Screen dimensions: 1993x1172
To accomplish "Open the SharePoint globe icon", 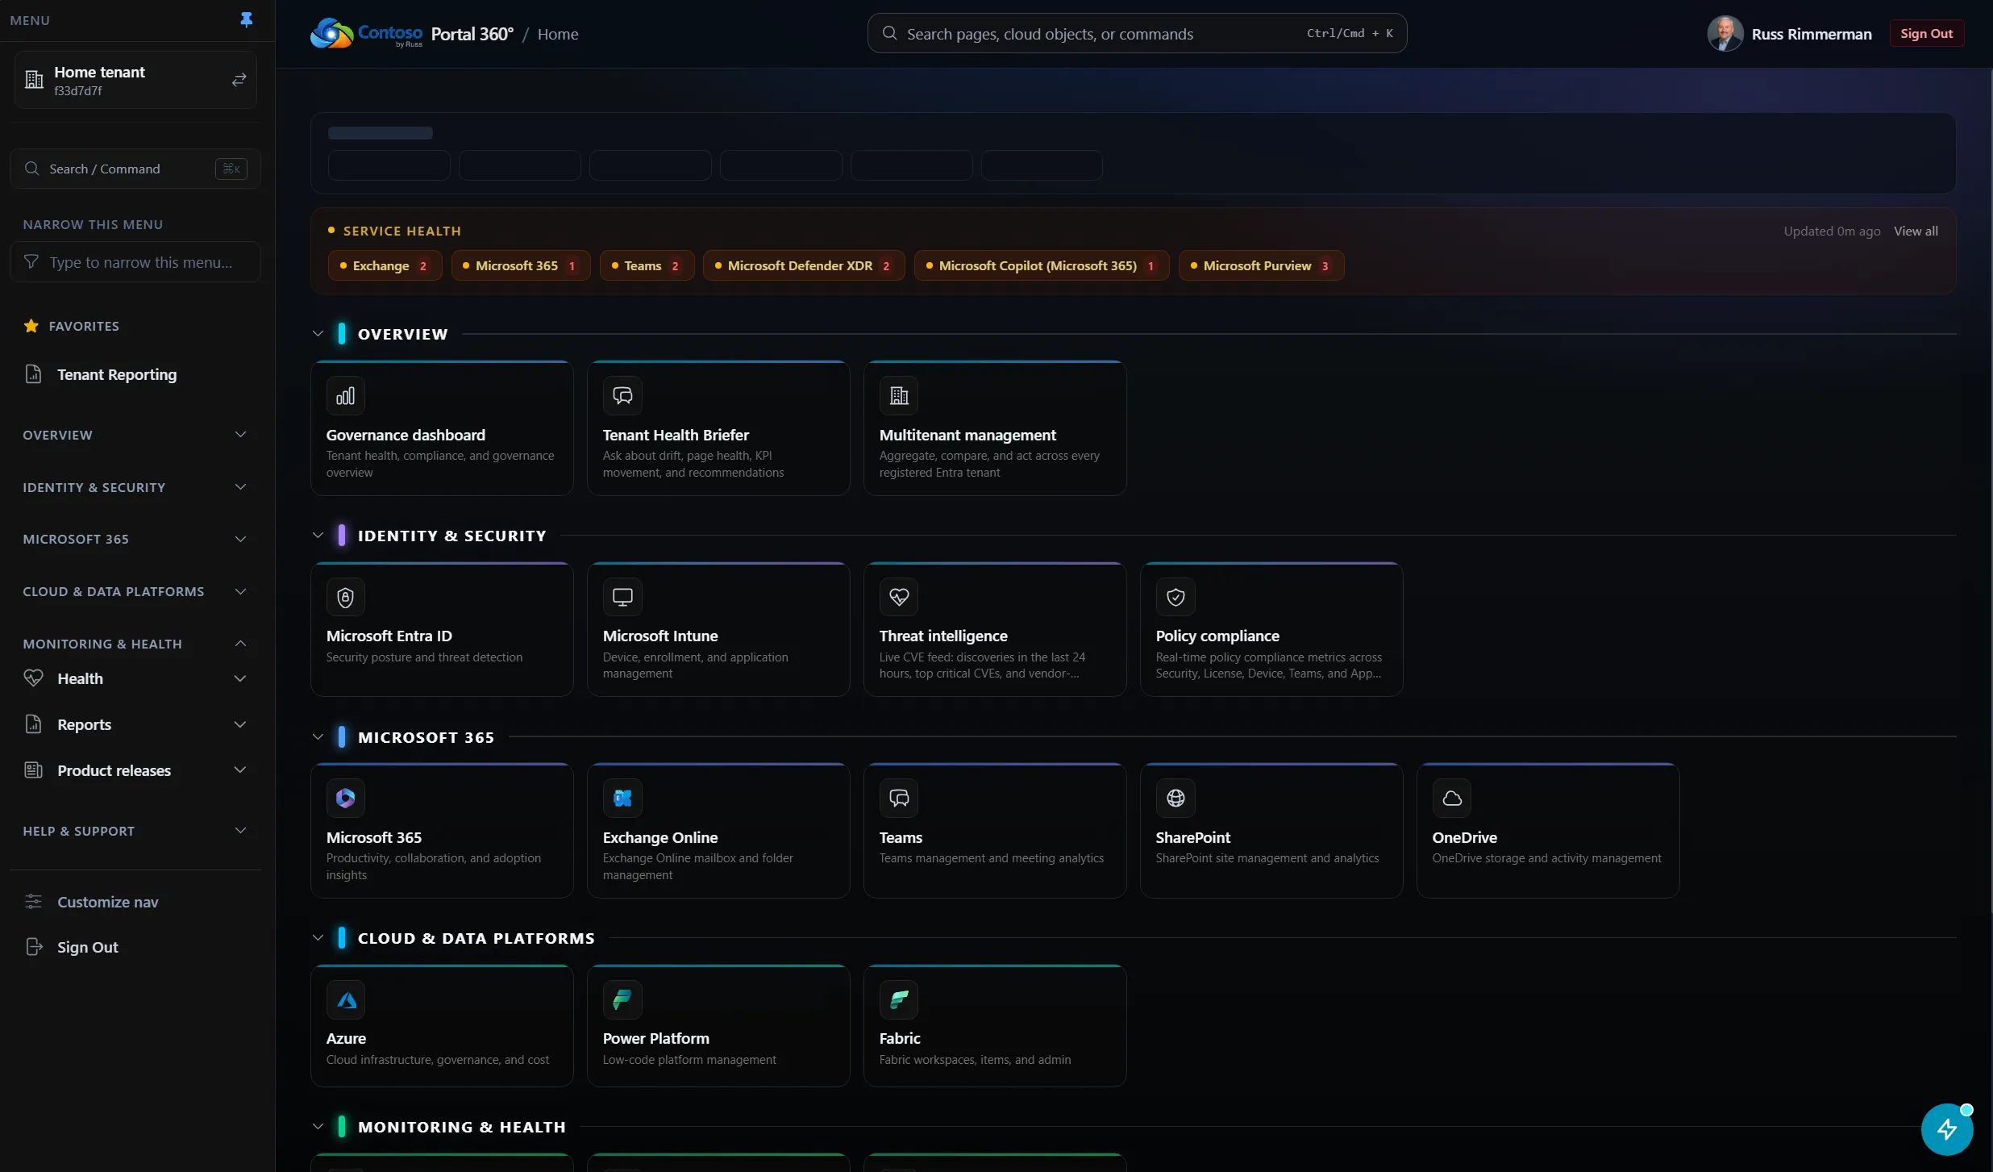I will pyautogui.click(x=1175, y=799).
